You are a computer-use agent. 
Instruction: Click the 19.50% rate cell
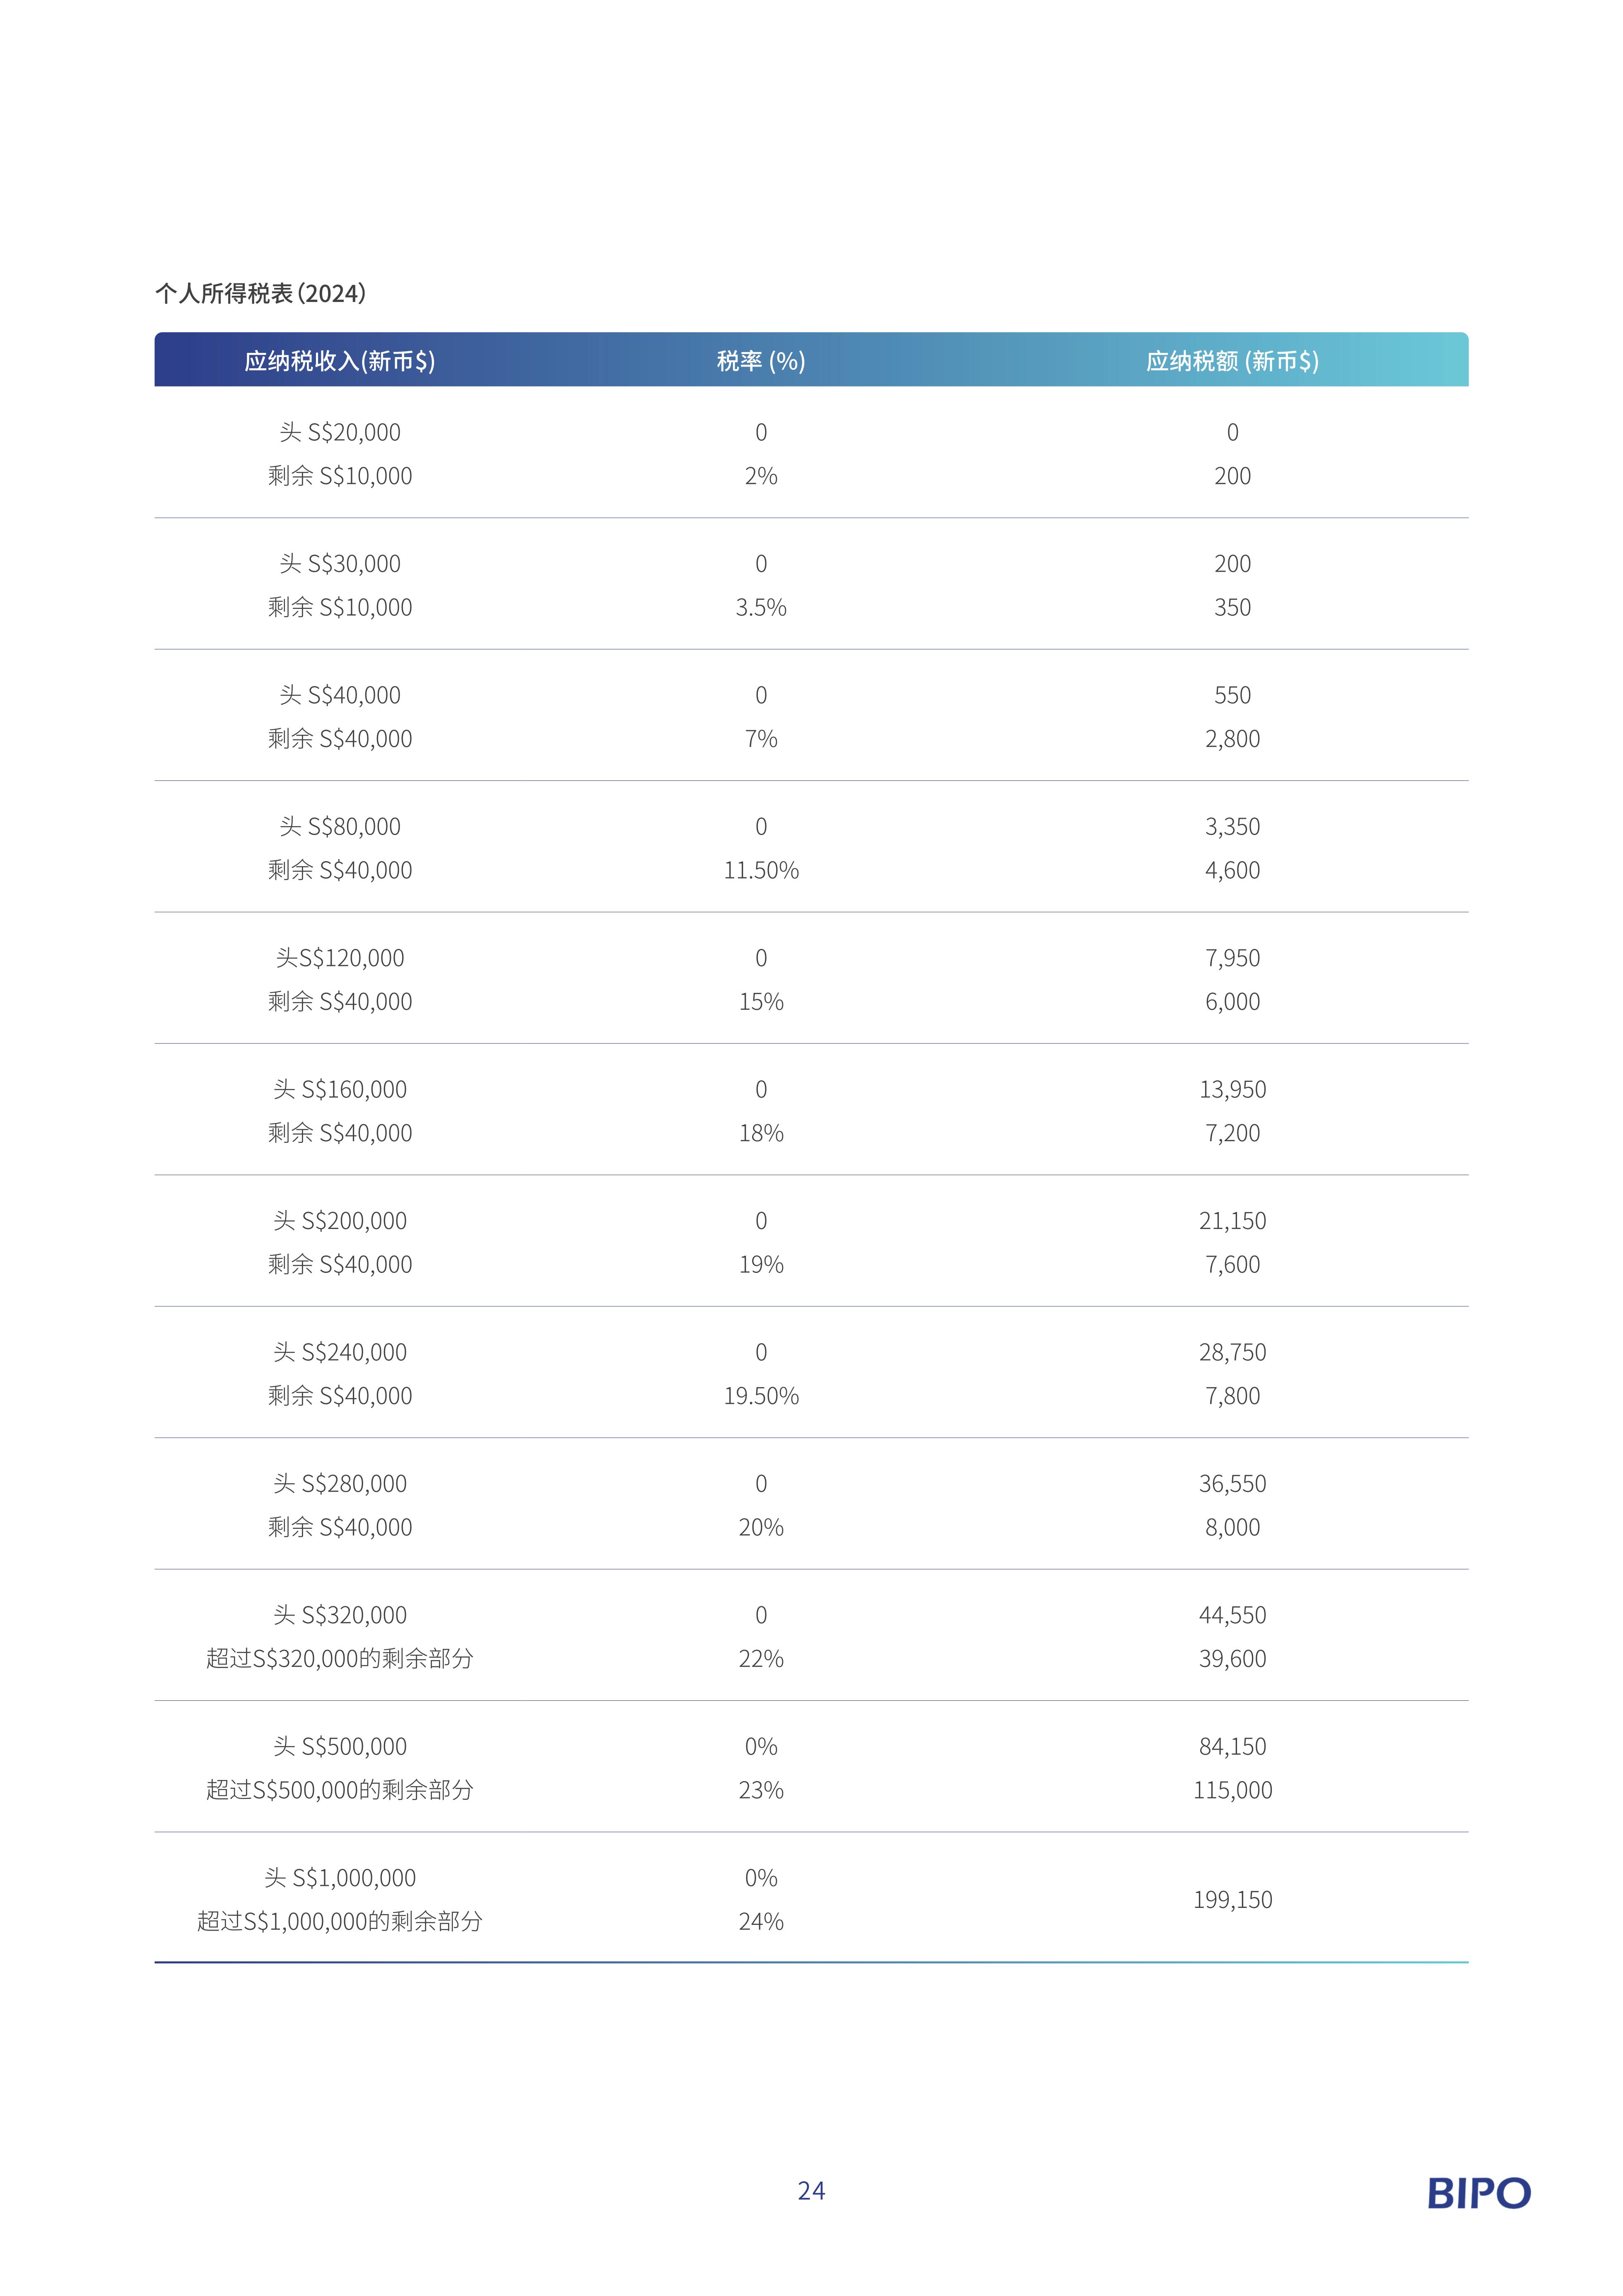tap(761, 1396)
